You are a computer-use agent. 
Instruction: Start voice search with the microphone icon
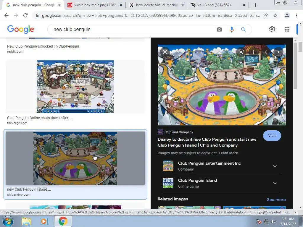pos(231,30)
